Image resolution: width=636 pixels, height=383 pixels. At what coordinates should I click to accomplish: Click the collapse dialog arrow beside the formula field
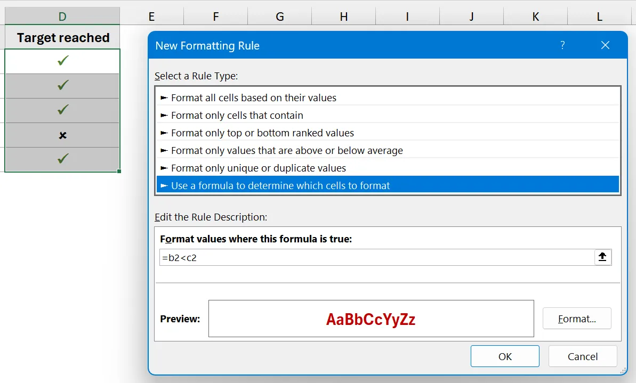tap(603, 257)
